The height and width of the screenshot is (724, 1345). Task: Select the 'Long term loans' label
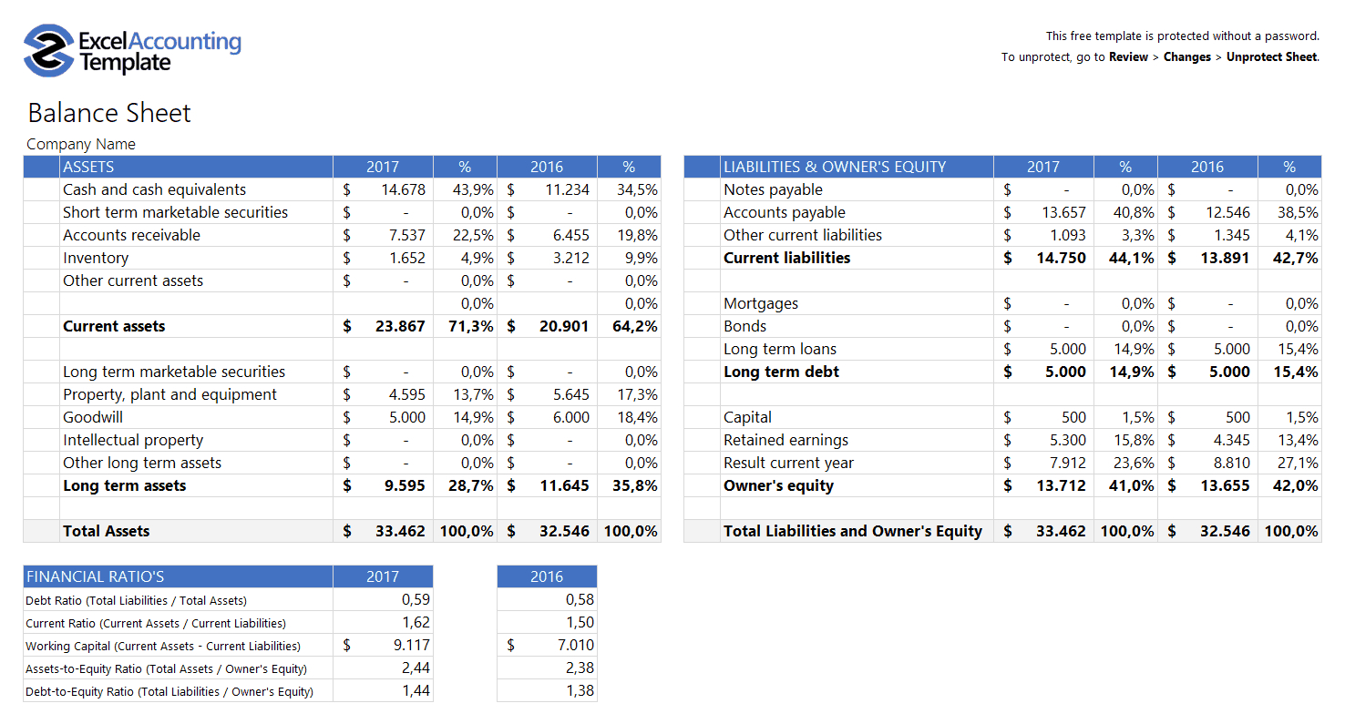coord(780,349)
